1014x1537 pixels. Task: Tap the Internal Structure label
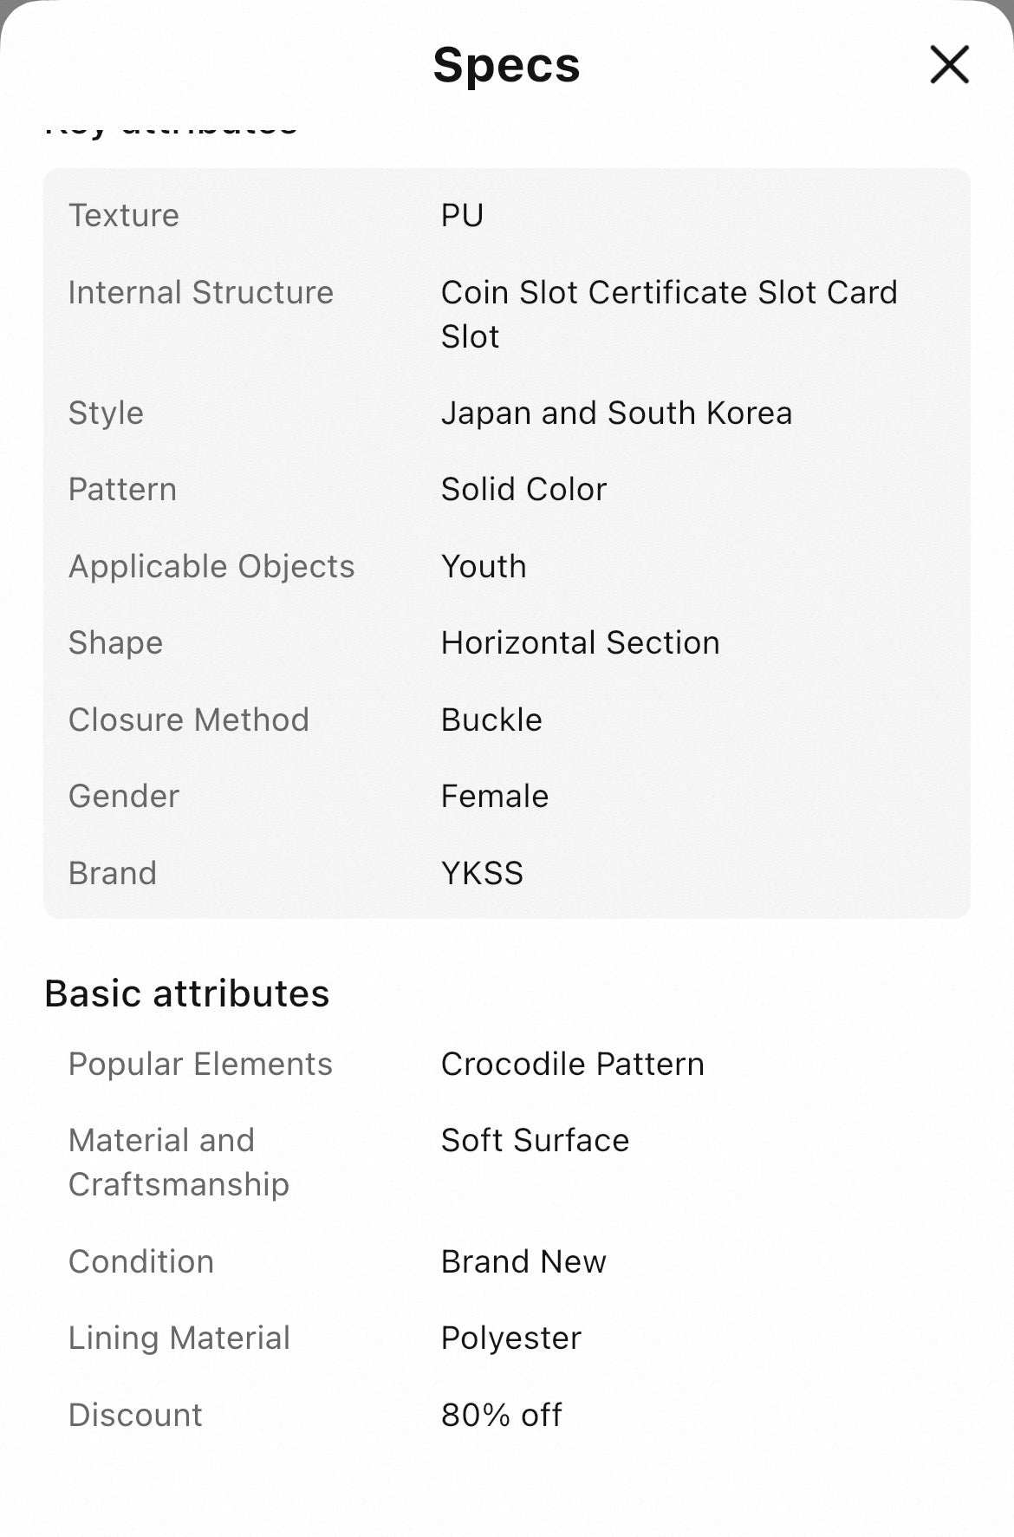[x=200, y=292]
